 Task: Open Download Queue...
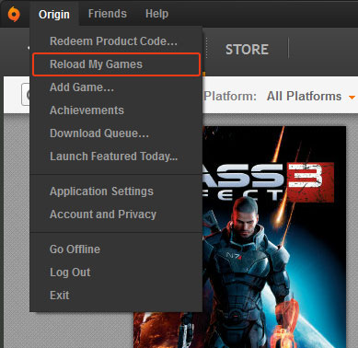(116, 133)
